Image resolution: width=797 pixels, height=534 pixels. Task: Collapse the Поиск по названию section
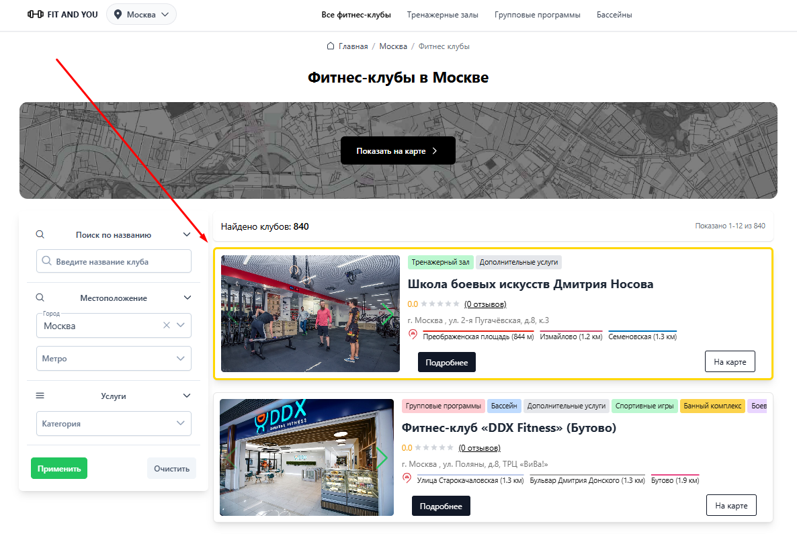pos(187,234)
